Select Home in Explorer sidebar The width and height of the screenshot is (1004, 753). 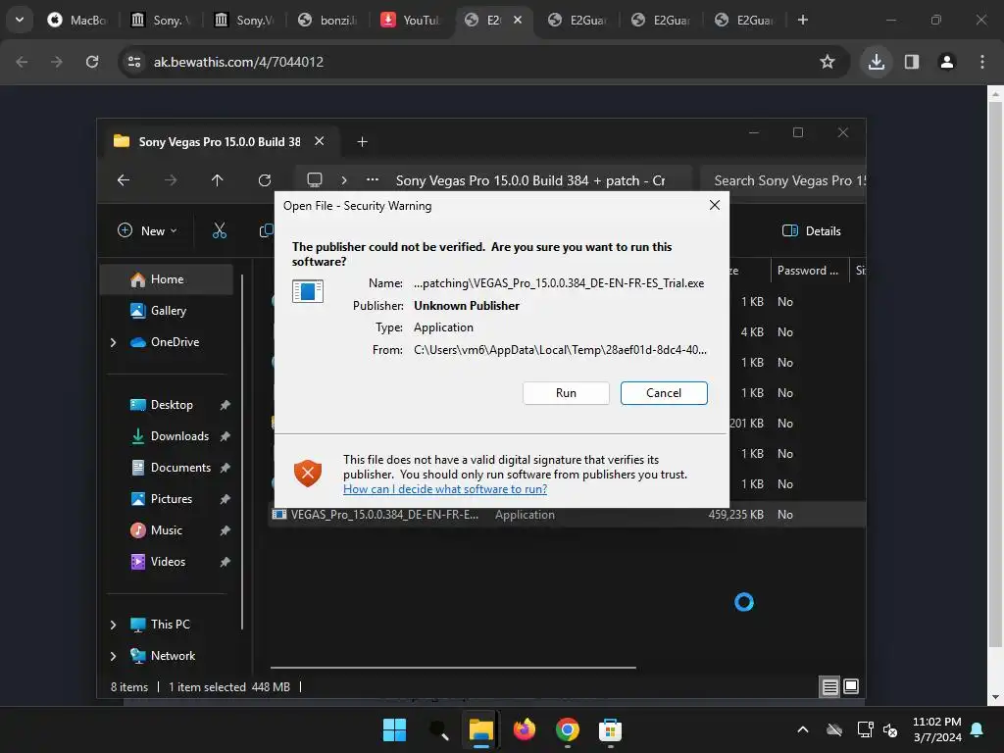[167, 279]
